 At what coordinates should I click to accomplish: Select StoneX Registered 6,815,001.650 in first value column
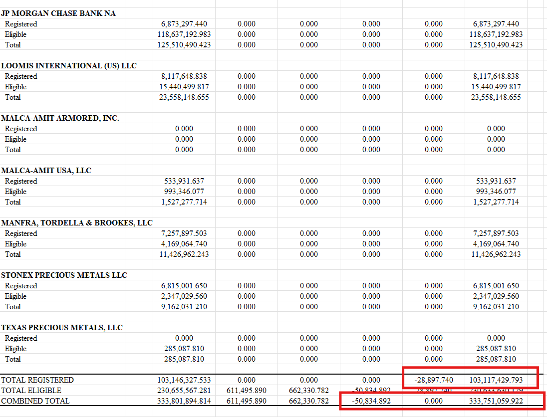click(184, 285)
